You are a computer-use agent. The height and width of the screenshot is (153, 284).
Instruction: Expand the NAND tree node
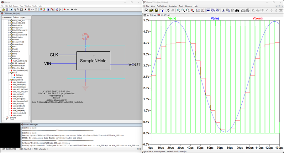click(9, 49)
